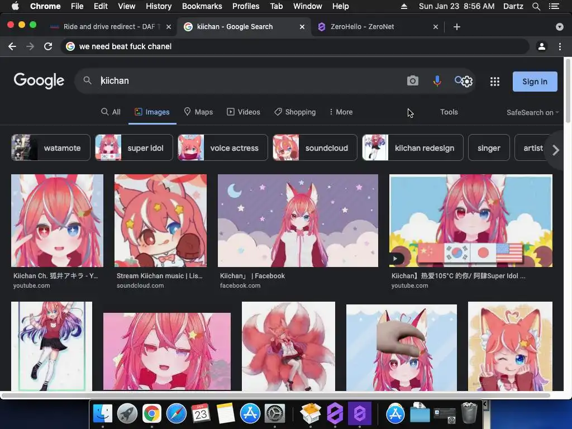This screenshot has width=572, height=429.
Task: Open Calendar from the Dock
Action: tap(201, 414)
